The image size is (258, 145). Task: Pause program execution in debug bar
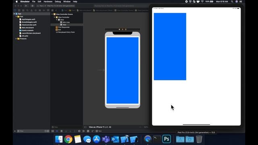click(61, 131)
